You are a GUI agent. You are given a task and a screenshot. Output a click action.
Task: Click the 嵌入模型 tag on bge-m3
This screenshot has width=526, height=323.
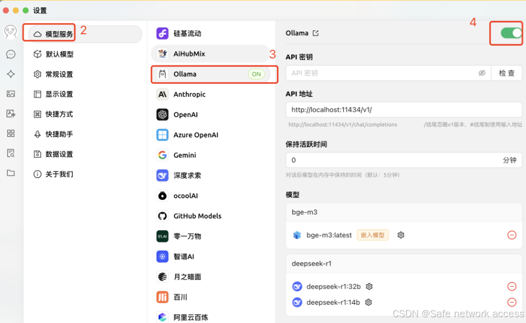[x=373, y=235]
